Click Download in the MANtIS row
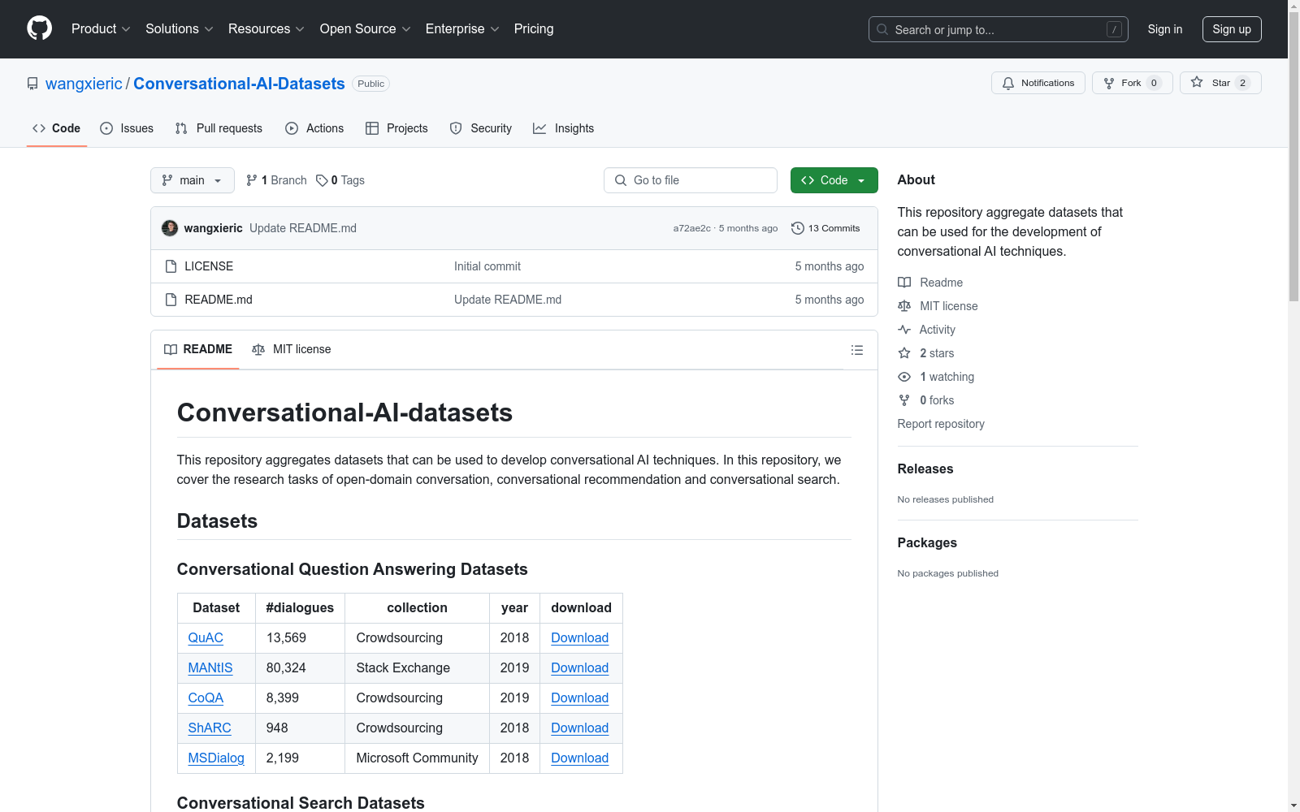This screenshot has width=1300, height=812. (x=580, y=668)
